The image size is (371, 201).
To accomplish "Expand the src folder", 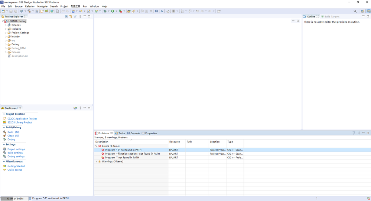I will (6, 40).
